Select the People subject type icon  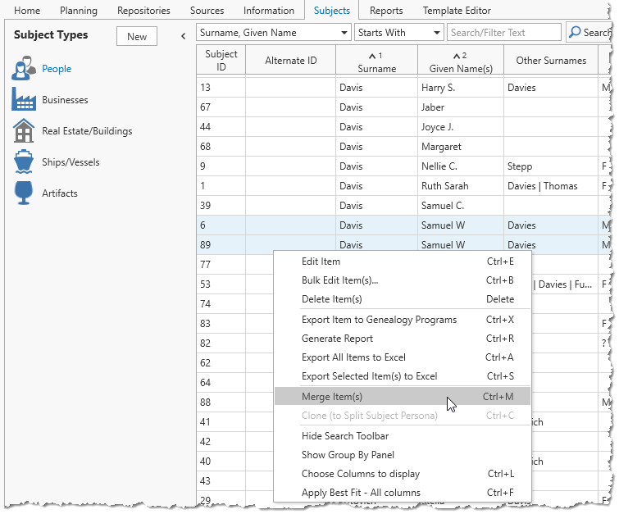click(24, 69)
